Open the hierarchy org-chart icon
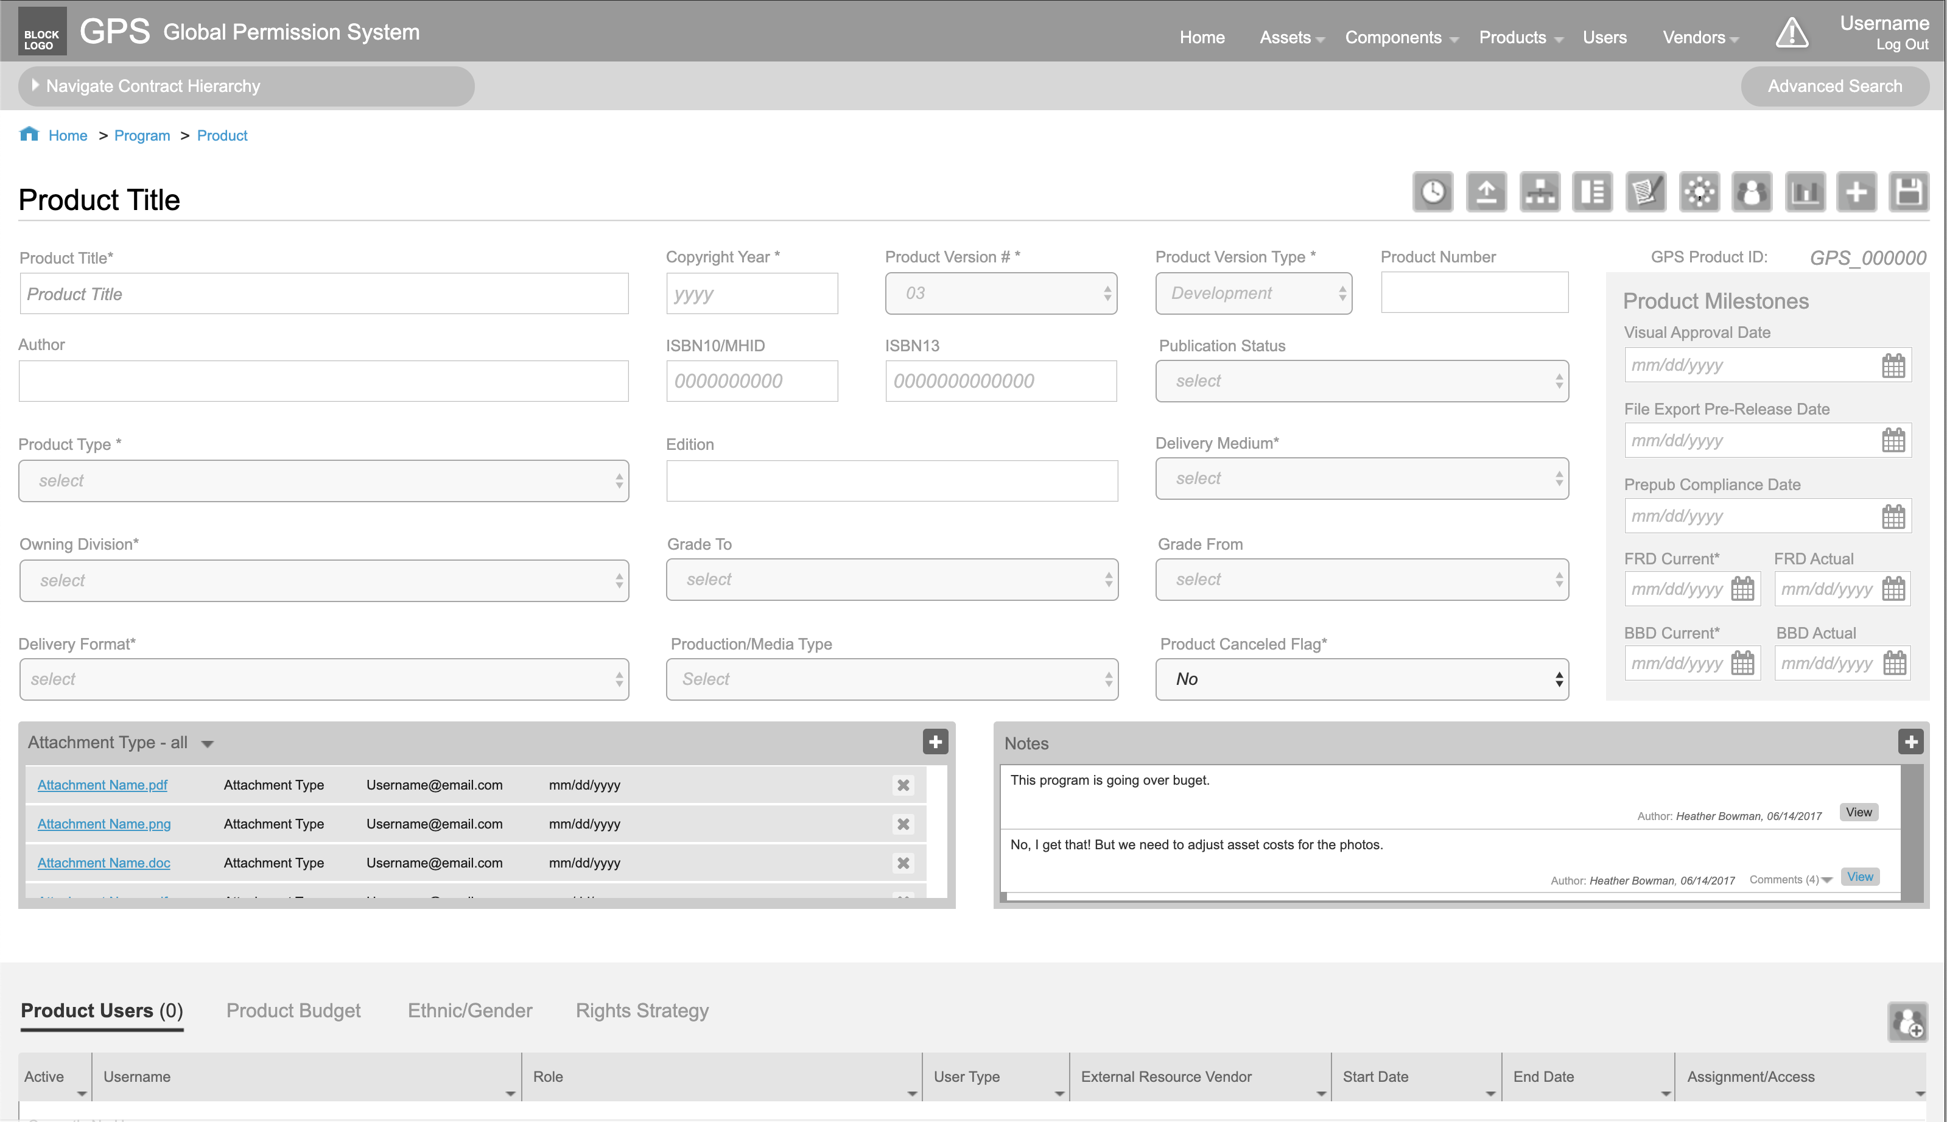The image size is (1947, 1122). pyautogui.click(x=1540, y=192)
